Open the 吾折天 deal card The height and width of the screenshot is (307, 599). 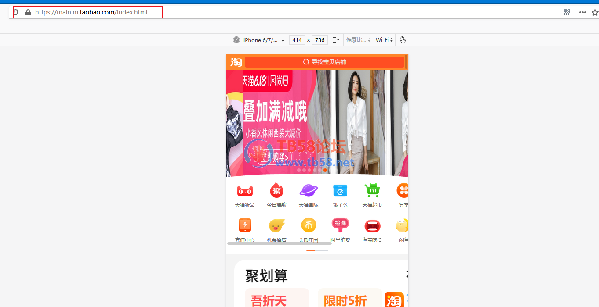(277, 298)
